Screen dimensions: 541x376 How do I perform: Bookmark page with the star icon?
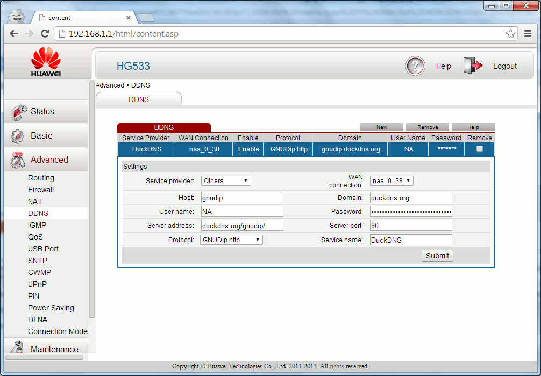(x=510, y=34)
